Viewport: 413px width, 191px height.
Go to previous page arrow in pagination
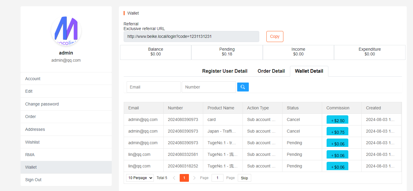(x=174, y=178)
